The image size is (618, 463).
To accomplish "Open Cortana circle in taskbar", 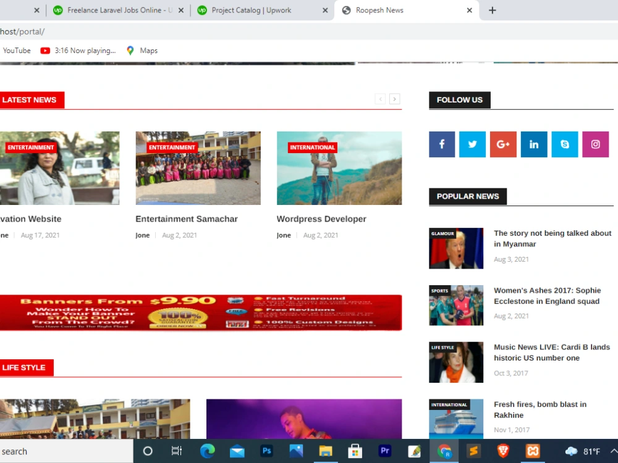I will (x=148, y=451).
